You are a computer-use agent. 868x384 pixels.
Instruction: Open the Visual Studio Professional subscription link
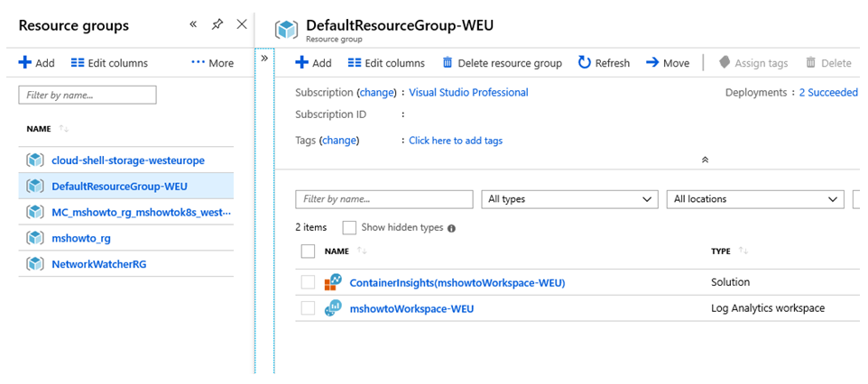click(x=468, y=93)
